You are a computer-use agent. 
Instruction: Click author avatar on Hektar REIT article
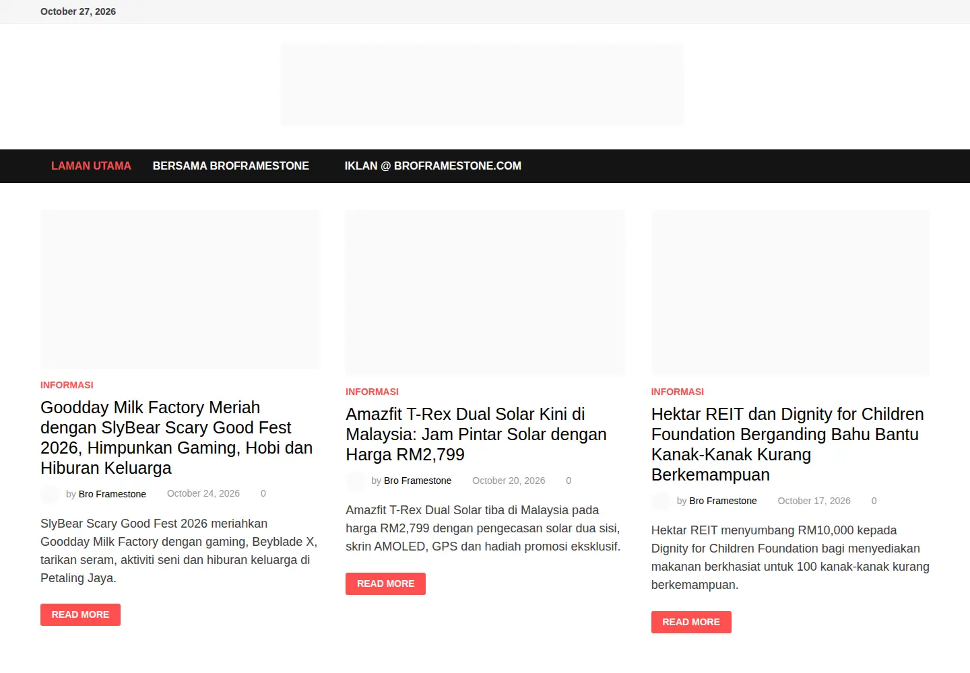(661, 501)
